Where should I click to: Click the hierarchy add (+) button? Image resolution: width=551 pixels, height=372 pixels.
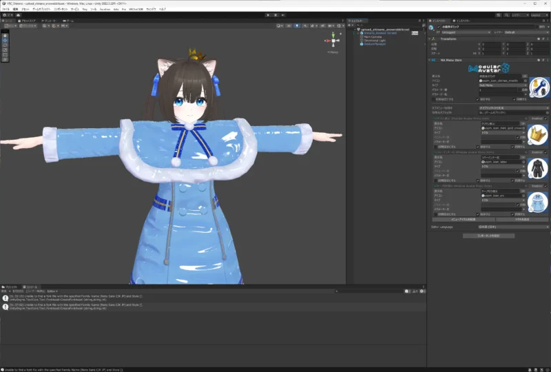[350, 25]
